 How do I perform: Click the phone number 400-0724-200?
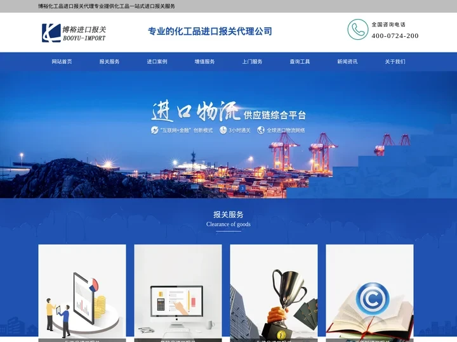click(395, 35)
